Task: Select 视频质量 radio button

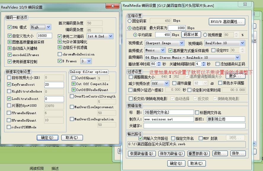Action: (x=205, y=35)
